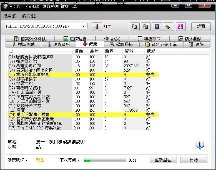Switch to the 硬碟資訊 tab
This screenshot has width=216, height=170.
click(x=59, y=44)
